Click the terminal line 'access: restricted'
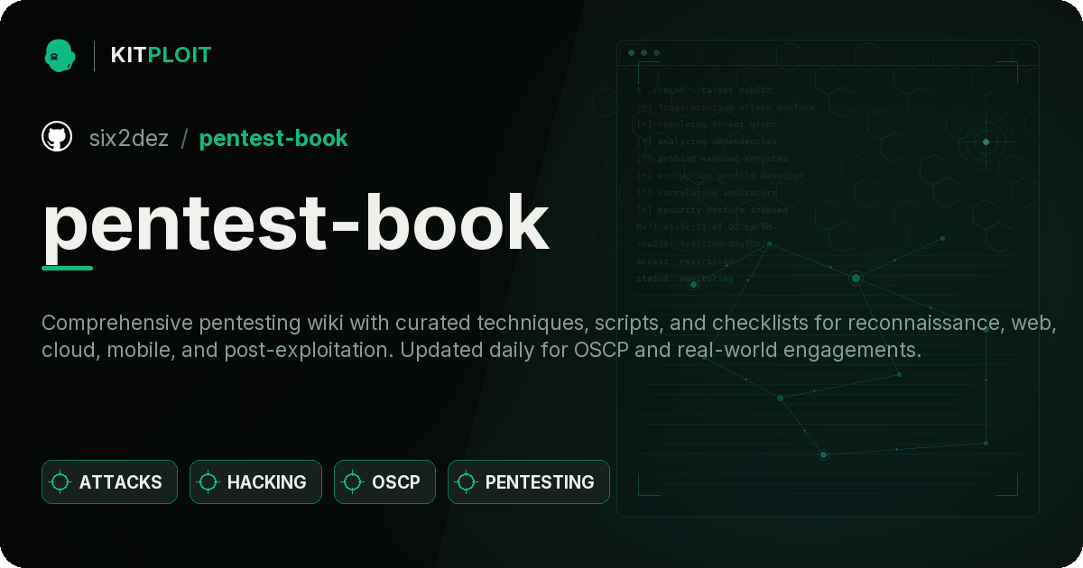Screen dimensions: 1083x568 [685, 261]
